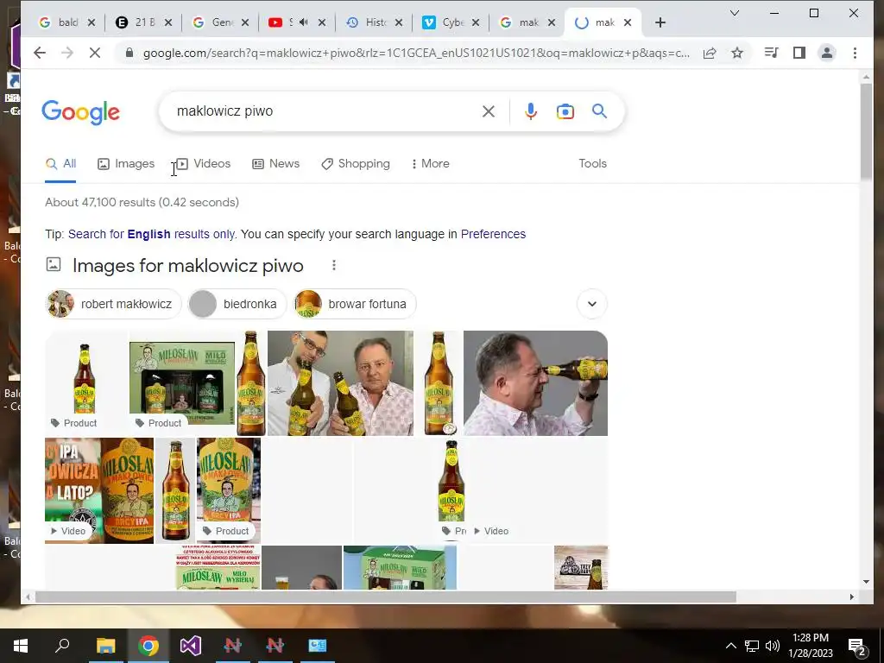
Task: Expand the More search filters menu
Action: [x=430, y=163]
